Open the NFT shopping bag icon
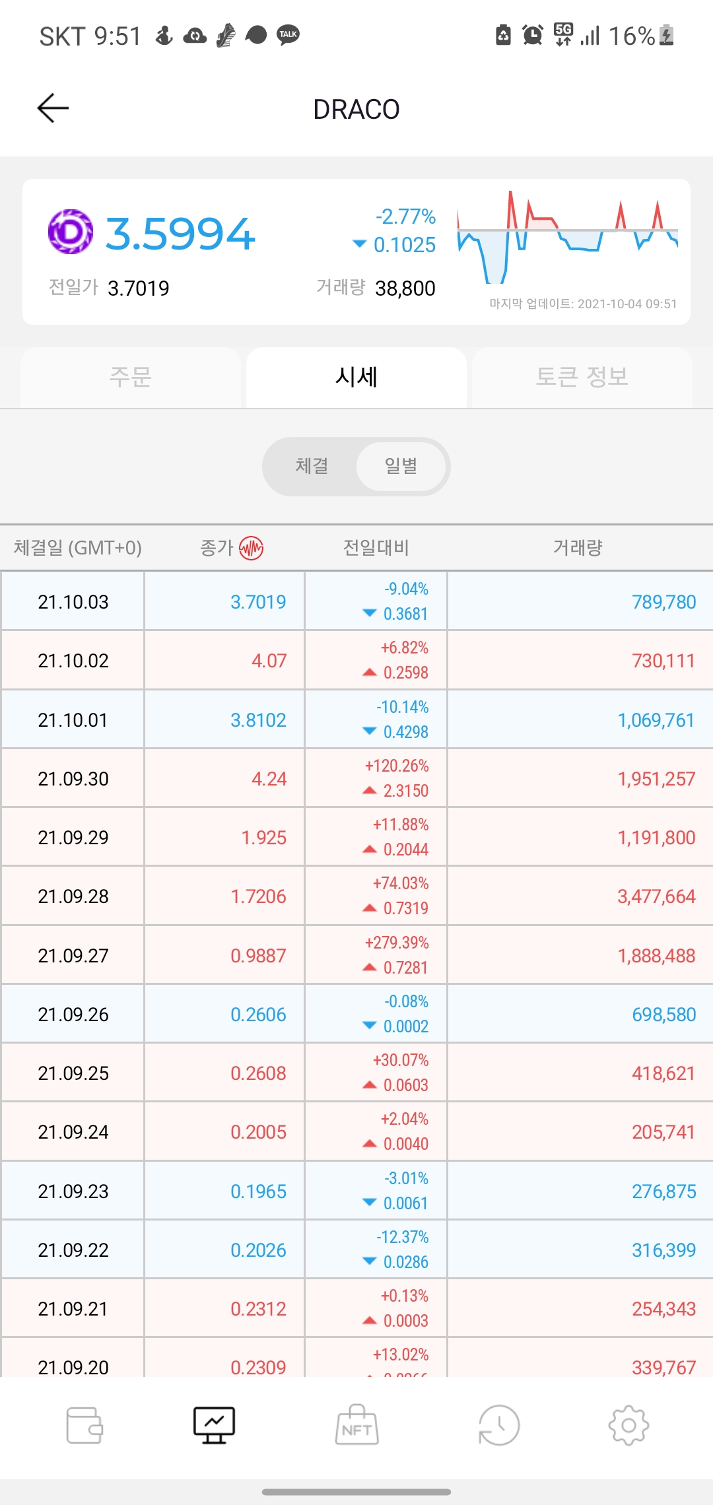Screen dimensions: 713x1505 pos(356,1425)
